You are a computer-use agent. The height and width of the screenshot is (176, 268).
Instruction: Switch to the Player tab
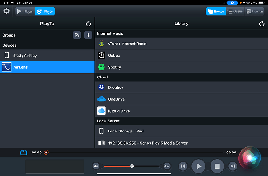(x=25, y=11)
